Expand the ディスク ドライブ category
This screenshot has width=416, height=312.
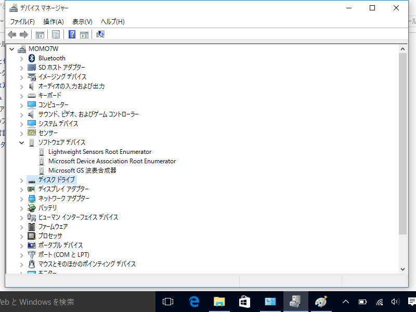click(21, 180)
